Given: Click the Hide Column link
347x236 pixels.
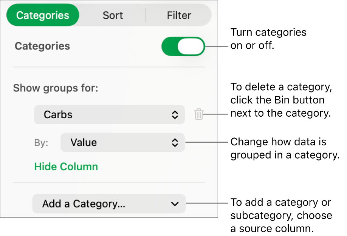Looking at the screenshot, I should 66,167.
